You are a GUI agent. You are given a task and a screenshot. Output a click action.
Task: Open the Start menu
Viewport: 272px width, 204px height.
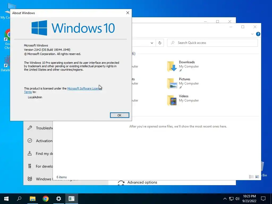[x=6, y=199]
